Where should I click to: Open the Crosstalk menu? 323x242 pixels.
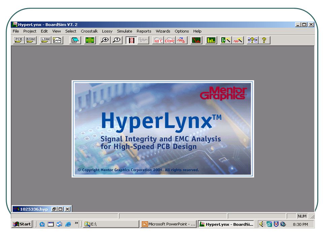89,31
